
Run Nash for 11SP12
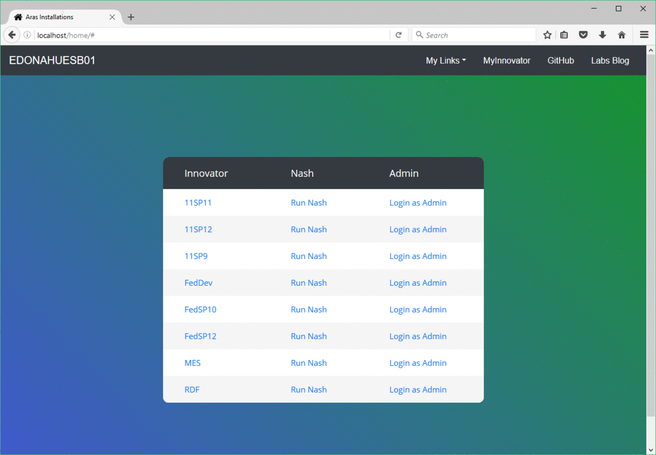(309, 229)
